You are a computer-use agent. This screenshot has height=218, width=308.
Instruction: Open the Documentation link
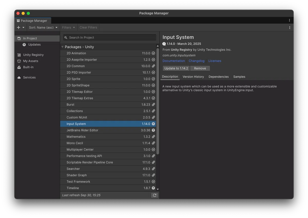point(174,61)
